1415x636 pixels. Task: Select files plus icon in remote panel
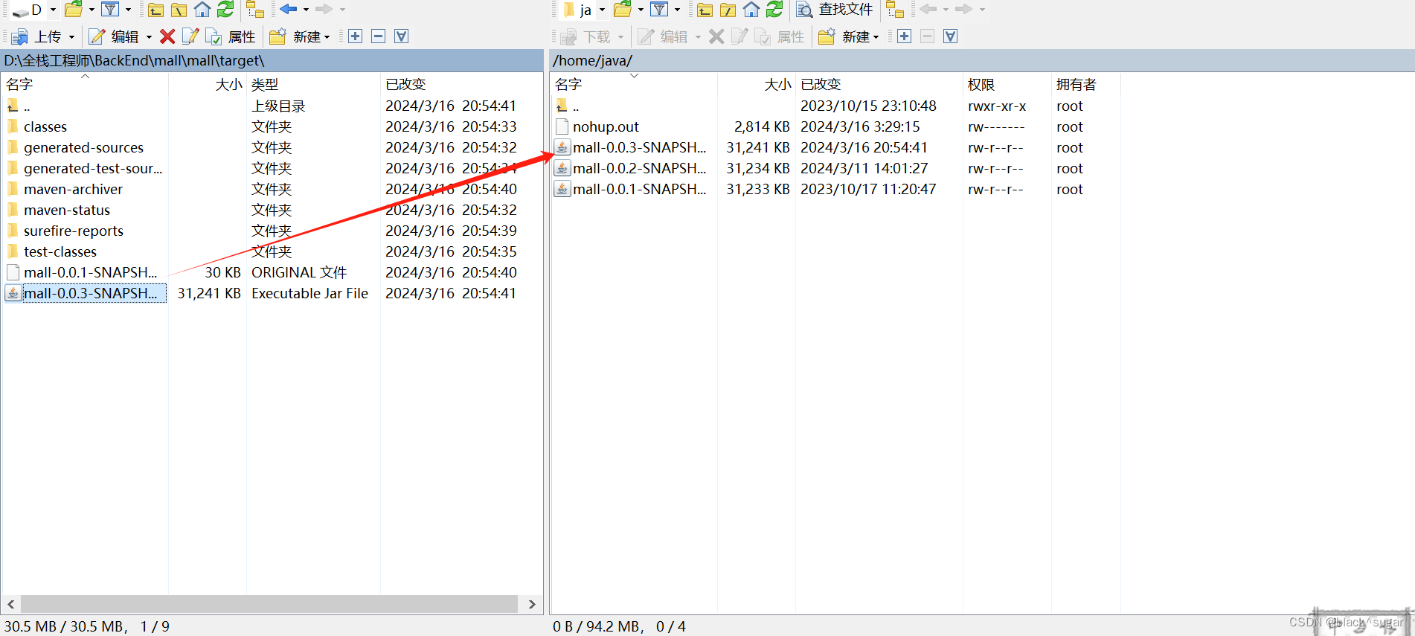point(904,36)
